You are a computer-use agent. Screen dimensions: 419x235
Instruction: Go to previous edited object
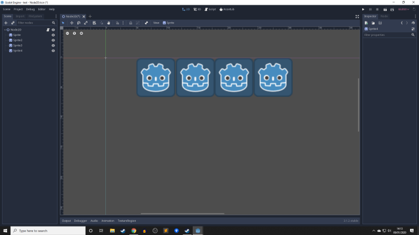point(402,23)
